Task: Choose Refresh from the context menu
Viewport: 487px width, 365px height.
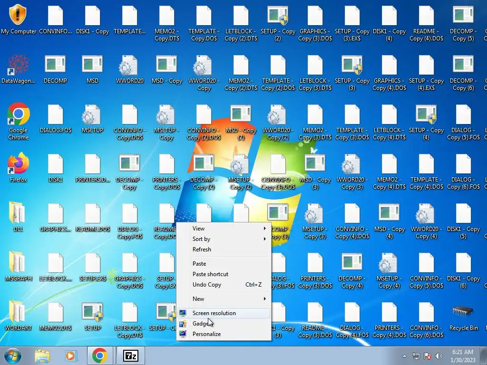Action: (x=224, y=250)
